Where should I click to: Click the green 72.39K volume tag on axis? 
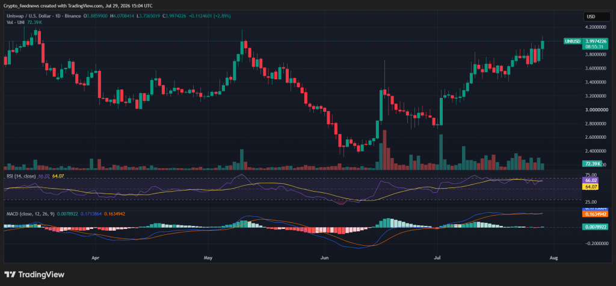coord(592,164)
